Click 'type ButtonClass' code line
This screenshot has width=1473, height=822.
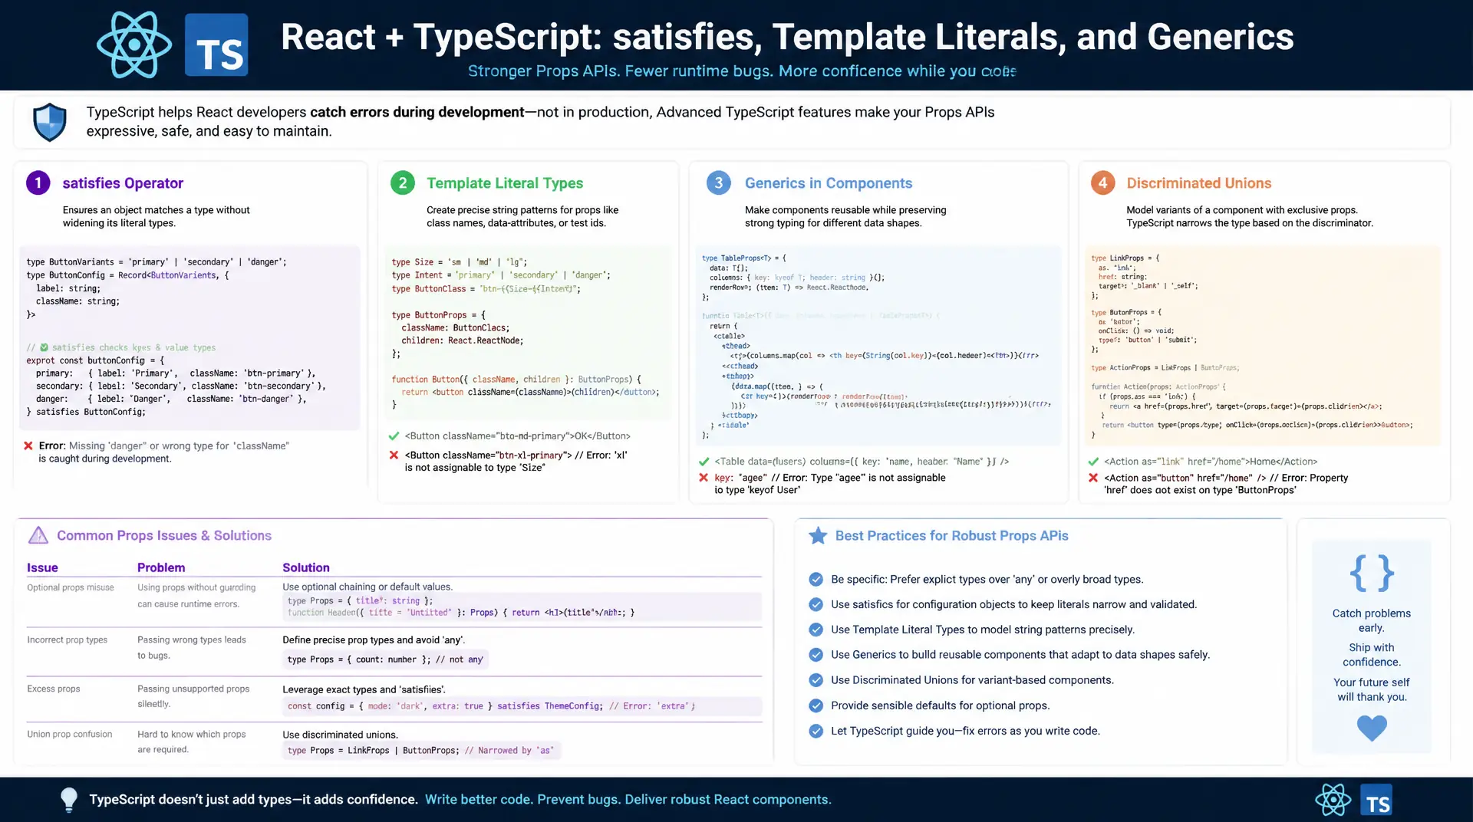pyautogui.click(x=486, y=289)
